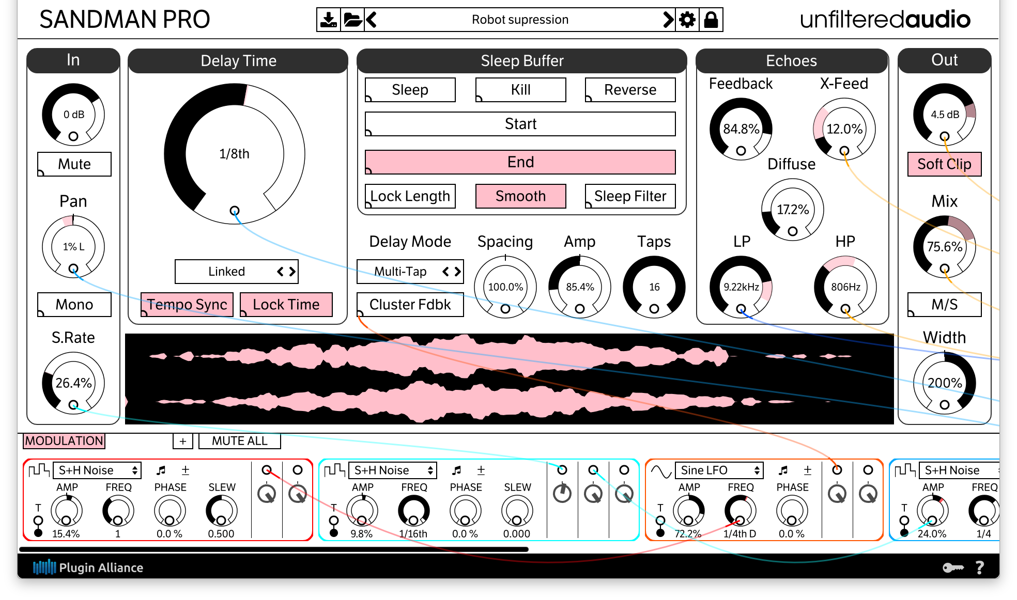Click the pink waveform buffer display
The height and width of the screenshot is (600, 1017).
click(510, 379)
